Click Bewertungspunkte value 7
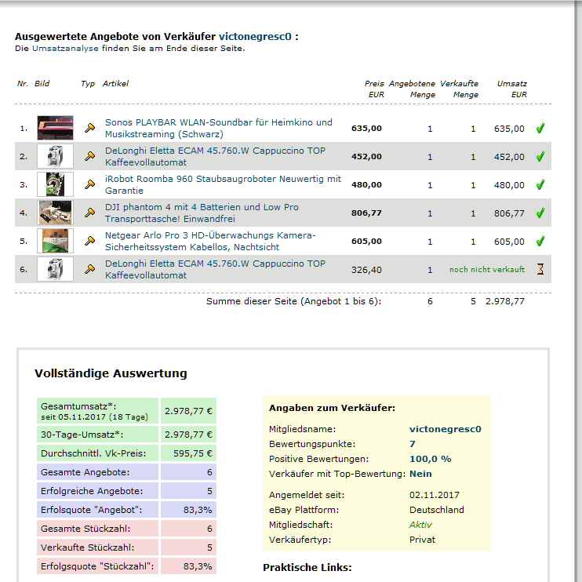582x582 pixels. (413, 444)
